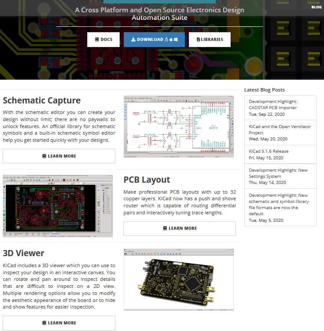Click the Apple icon on Download button
The width and height of the screenshot is (324, 331).
[x=171, y=40]
